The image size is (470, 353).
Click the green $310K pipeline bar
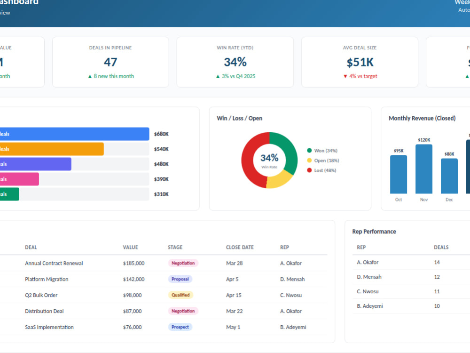(x=9, y=194)
